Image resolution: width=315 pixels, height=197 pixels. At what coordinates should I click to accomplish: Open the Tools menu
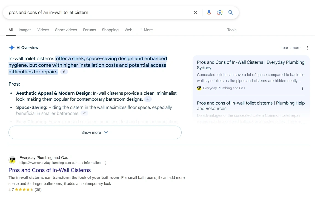click(x=232, y=30)
